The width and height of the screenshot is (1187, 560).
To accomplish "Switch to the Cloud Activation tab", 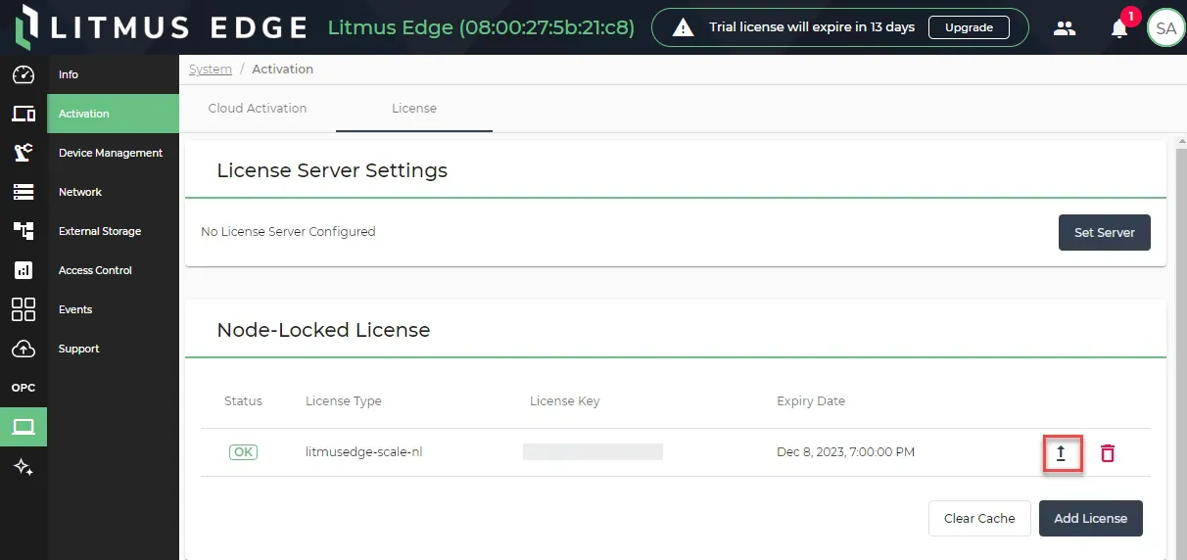I will [x=258, y=109].
